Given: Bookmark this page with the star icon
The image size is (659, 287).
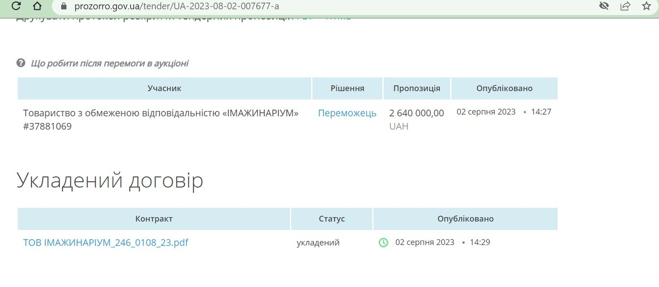Looking at the screenshot, I should tap(646, 6).
